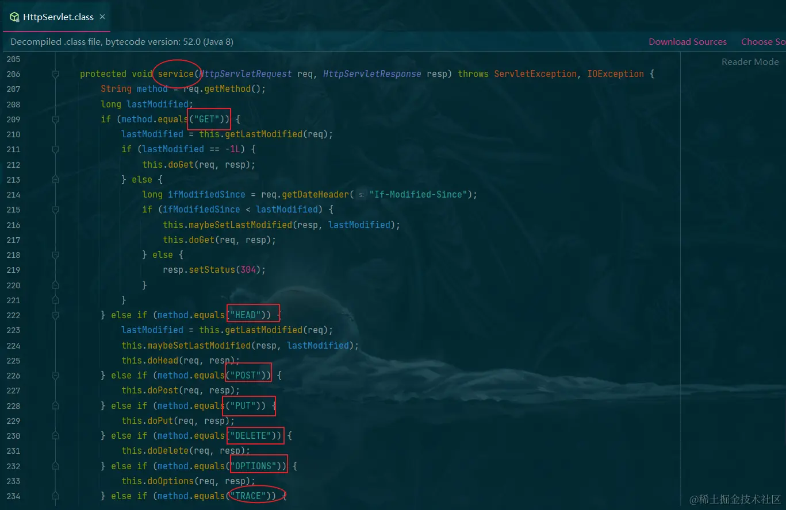Image resolution: width=786 pixels, height=510 pixels.
Task: Collapse the POST else-if block at line 226
Action: (55, 376)
